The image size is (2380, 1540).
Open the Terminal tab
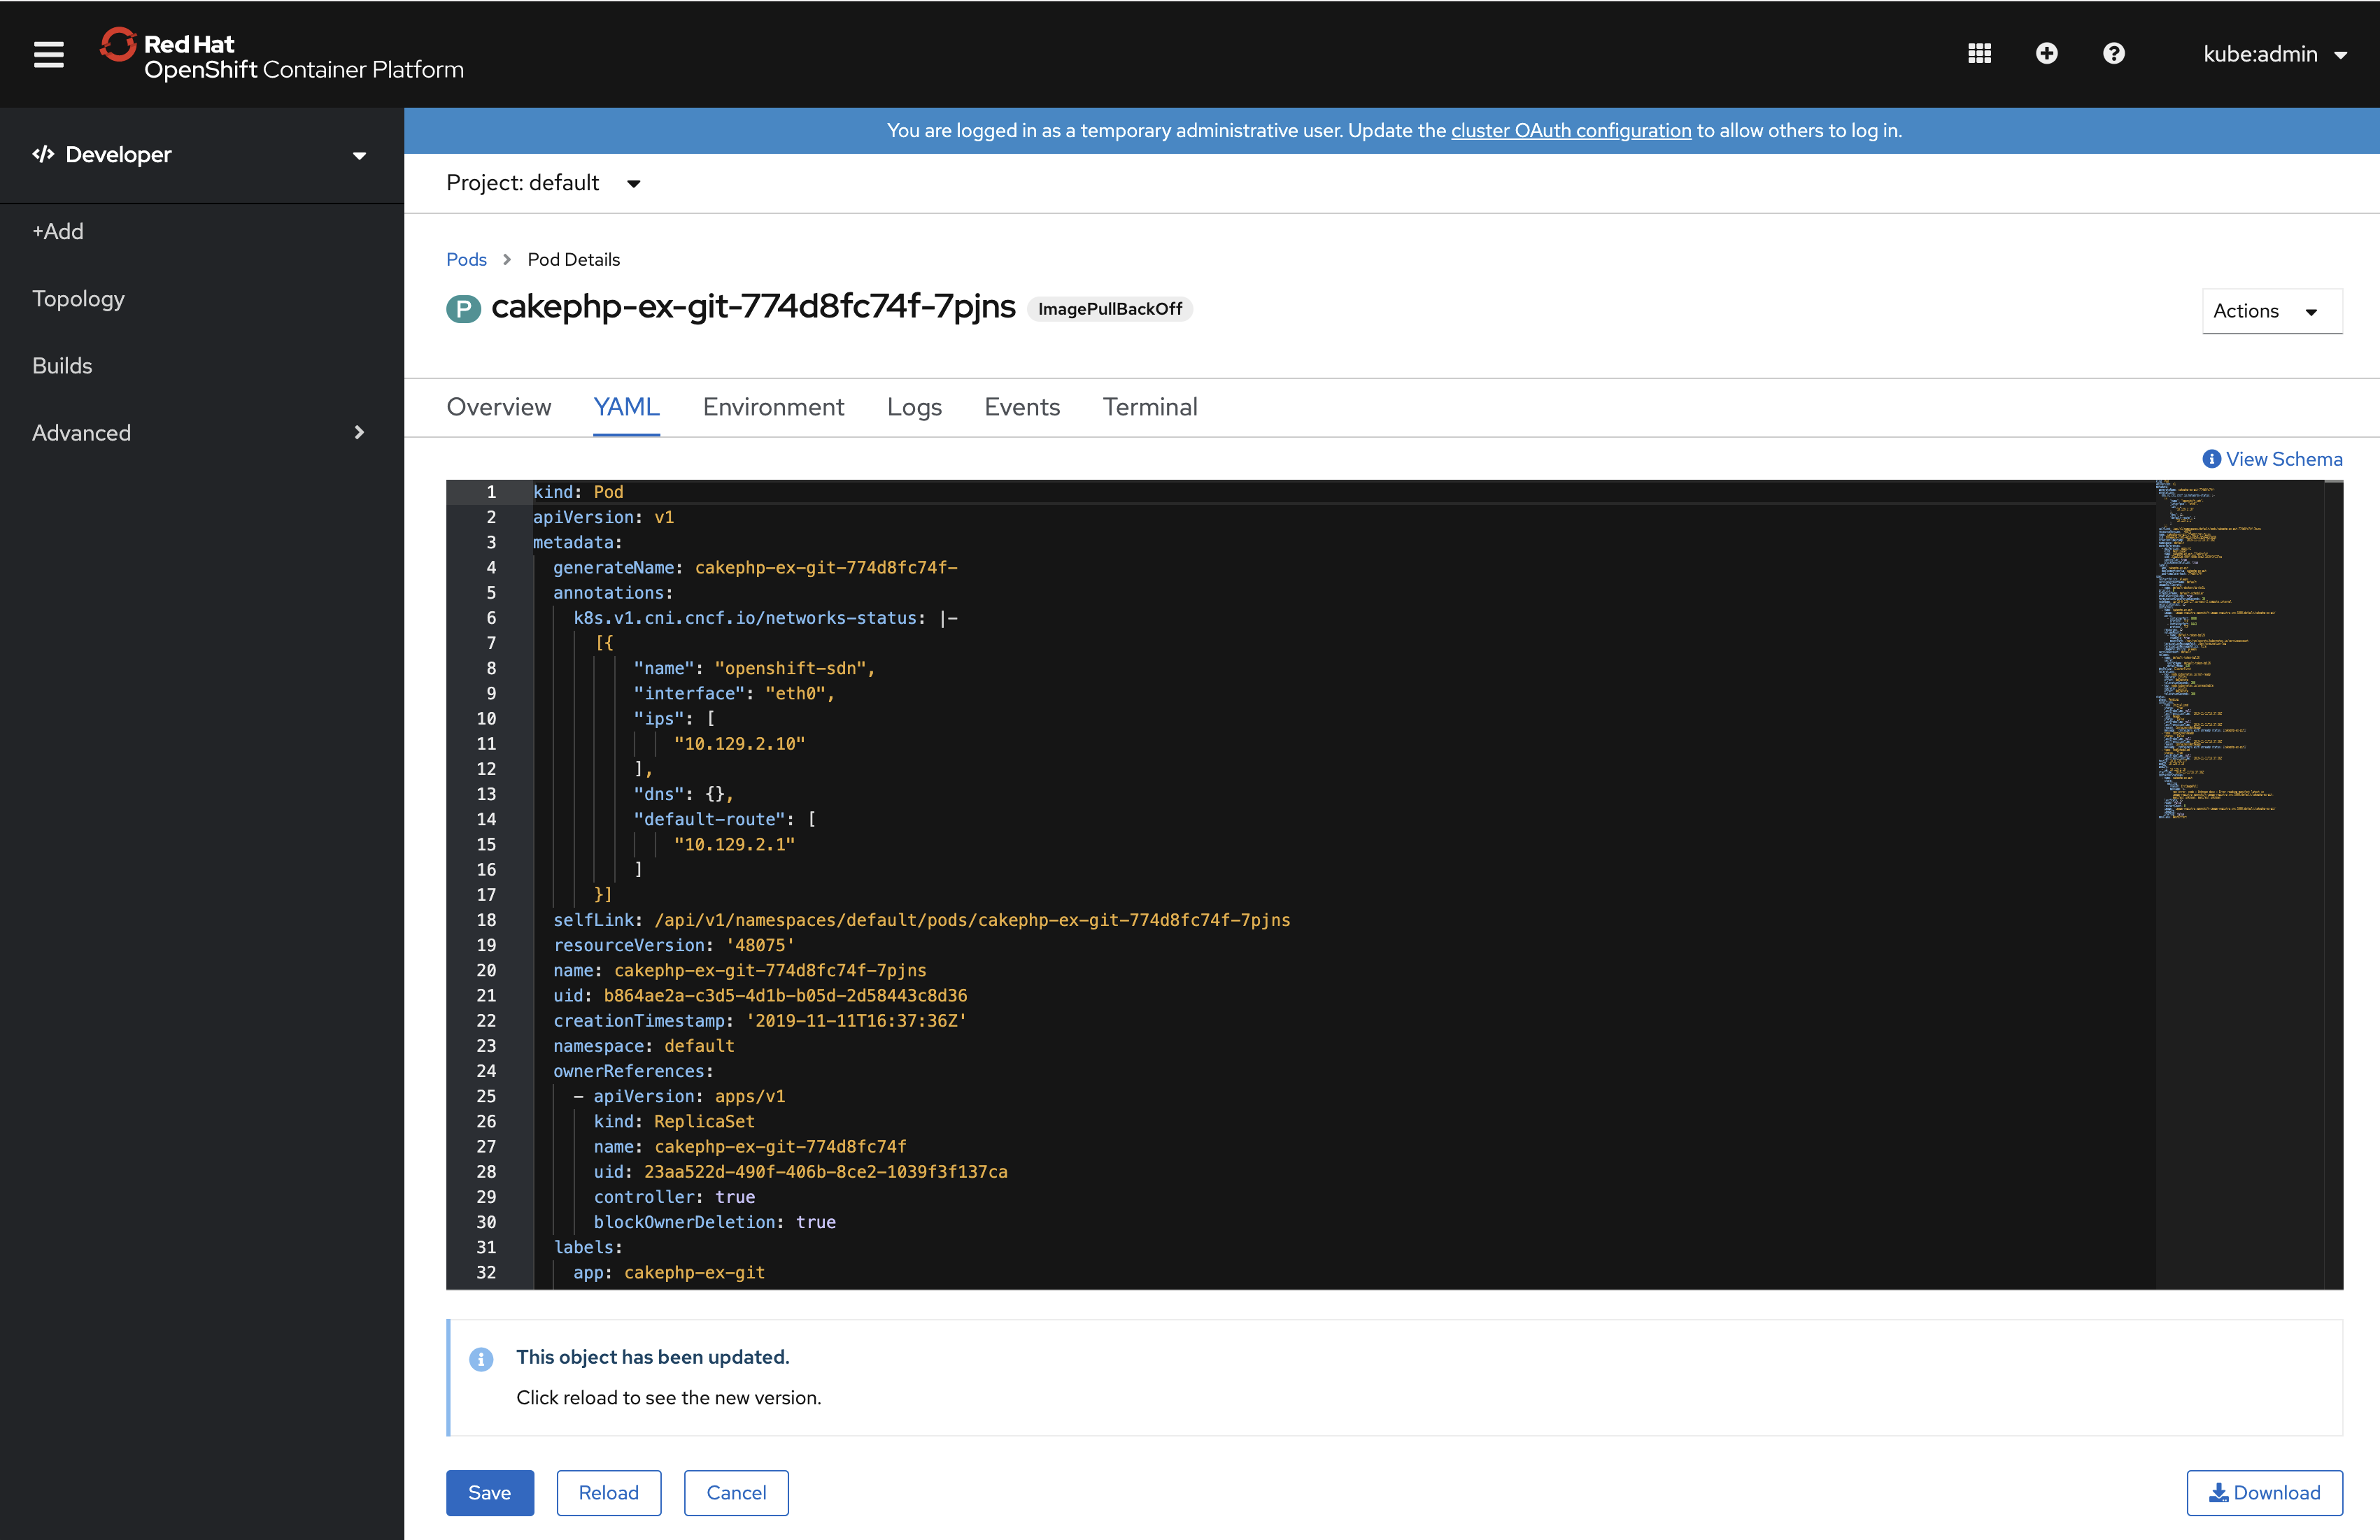pyautogui.click(x=1150, y=407)
